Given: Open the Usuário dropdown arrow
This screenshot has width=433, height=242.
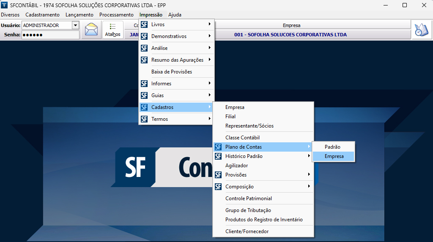Looking at the screenshot, I should 75,25.
